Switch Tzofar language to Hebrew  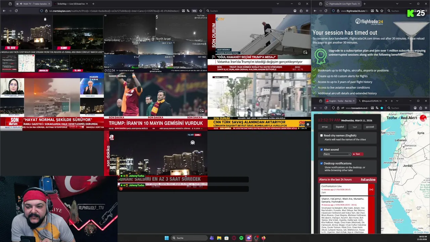(325, 127)
